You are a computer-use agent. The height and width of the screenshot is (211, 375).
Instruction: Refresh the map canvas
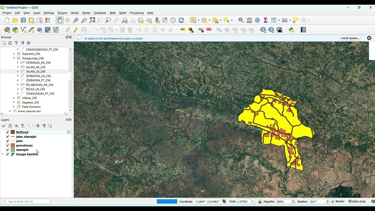181,20
